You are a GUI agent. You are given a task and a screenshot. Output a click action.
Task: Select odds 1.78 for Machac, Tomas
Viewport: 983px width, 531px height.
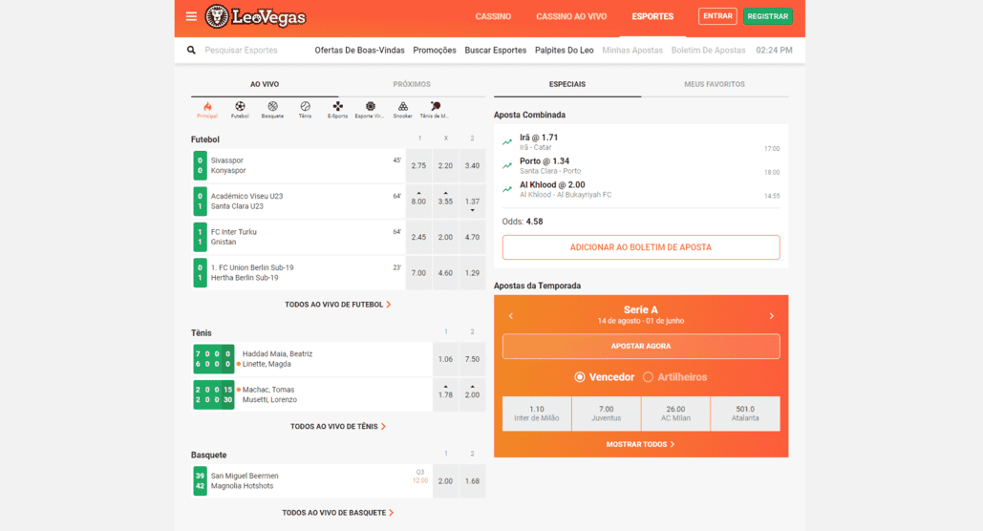pos(446,395)
